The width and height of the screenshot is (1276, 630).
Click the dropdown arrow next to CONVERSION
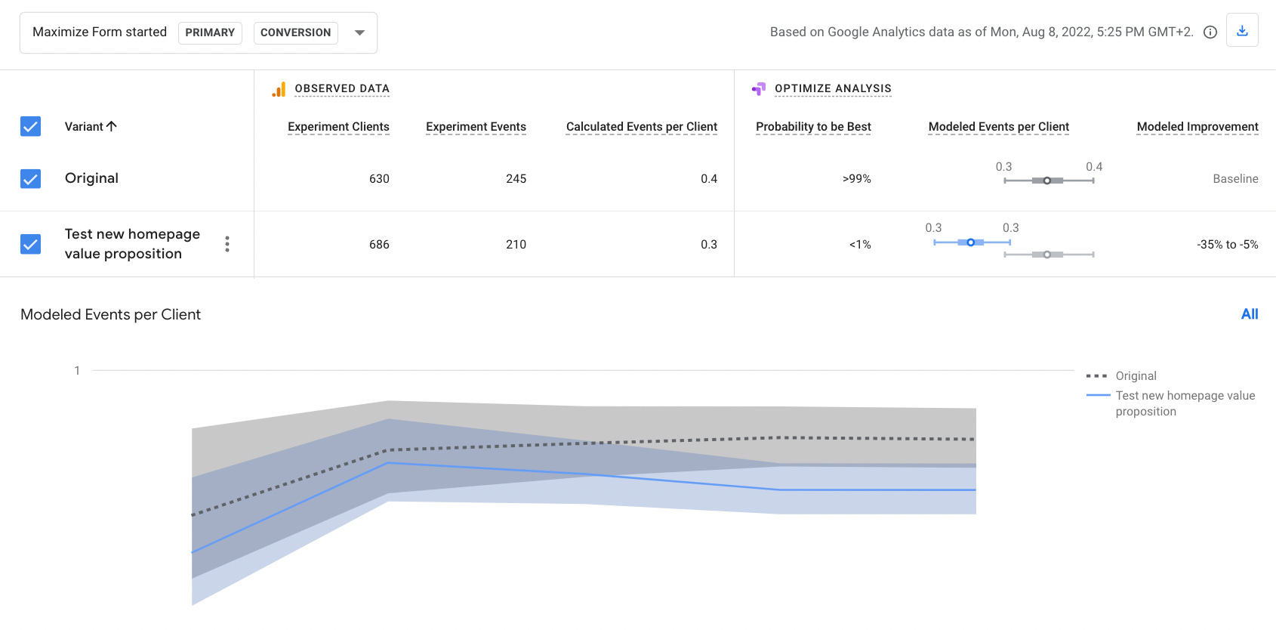point(359,32)
